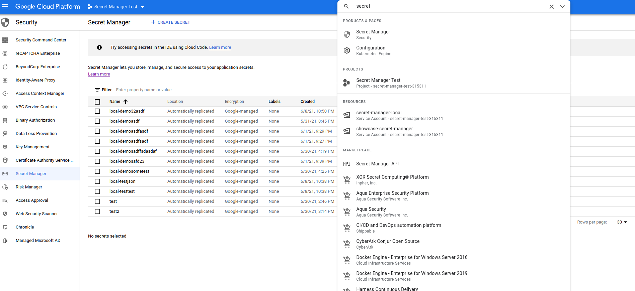
Task: Click the Certificate Authority Service icon
Action: tap(5, 160)
